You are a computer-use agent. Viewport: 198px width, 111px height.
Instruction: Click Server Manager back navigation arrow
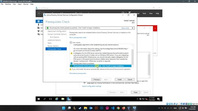coord(39,13)
